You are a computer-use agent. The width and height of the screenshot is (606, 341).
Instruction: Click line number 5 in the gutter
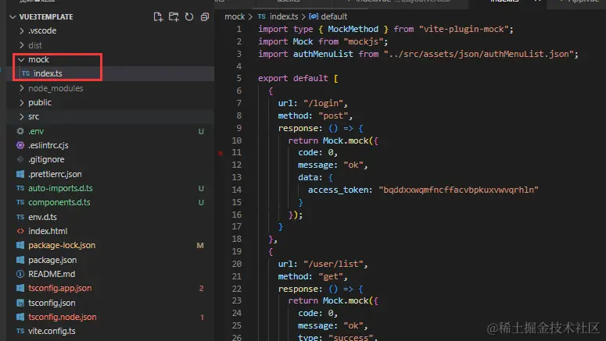click(x=238, y=78)
